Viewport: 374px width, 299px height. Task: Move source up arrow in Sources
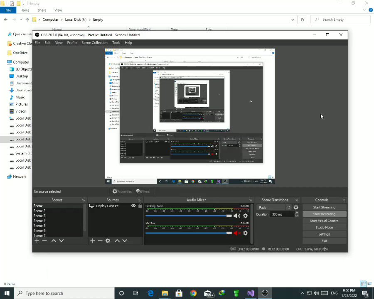pyautogui.click(x=117, y=240)
